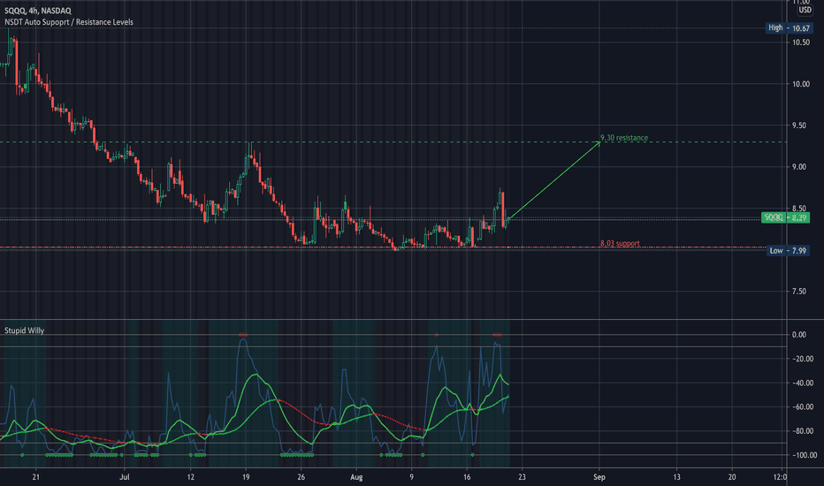Click the 9.50 price axis value
The image size is (824, 486).
[800, 125]
